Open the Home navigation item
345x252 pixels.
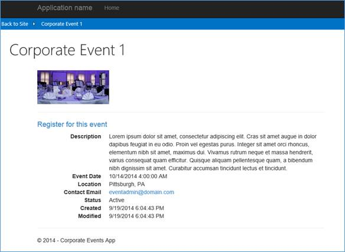tap(112, 8)
